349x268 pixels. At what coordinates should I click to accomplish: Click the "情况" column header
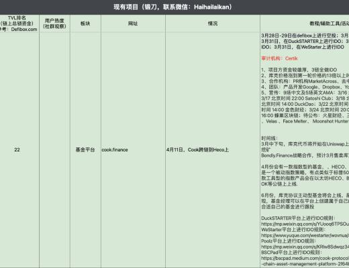coord(213,23)
